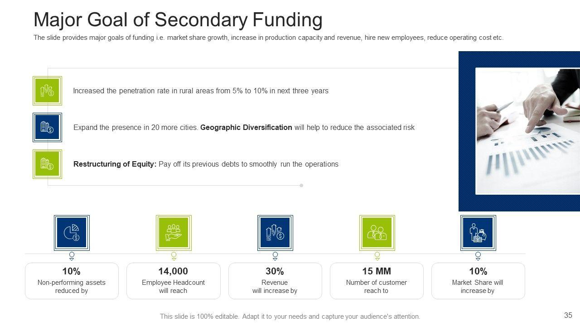Viewport: 580px width, 326px height.
Task: Click the green customer reach icon
Action: [x=377, y=233]
